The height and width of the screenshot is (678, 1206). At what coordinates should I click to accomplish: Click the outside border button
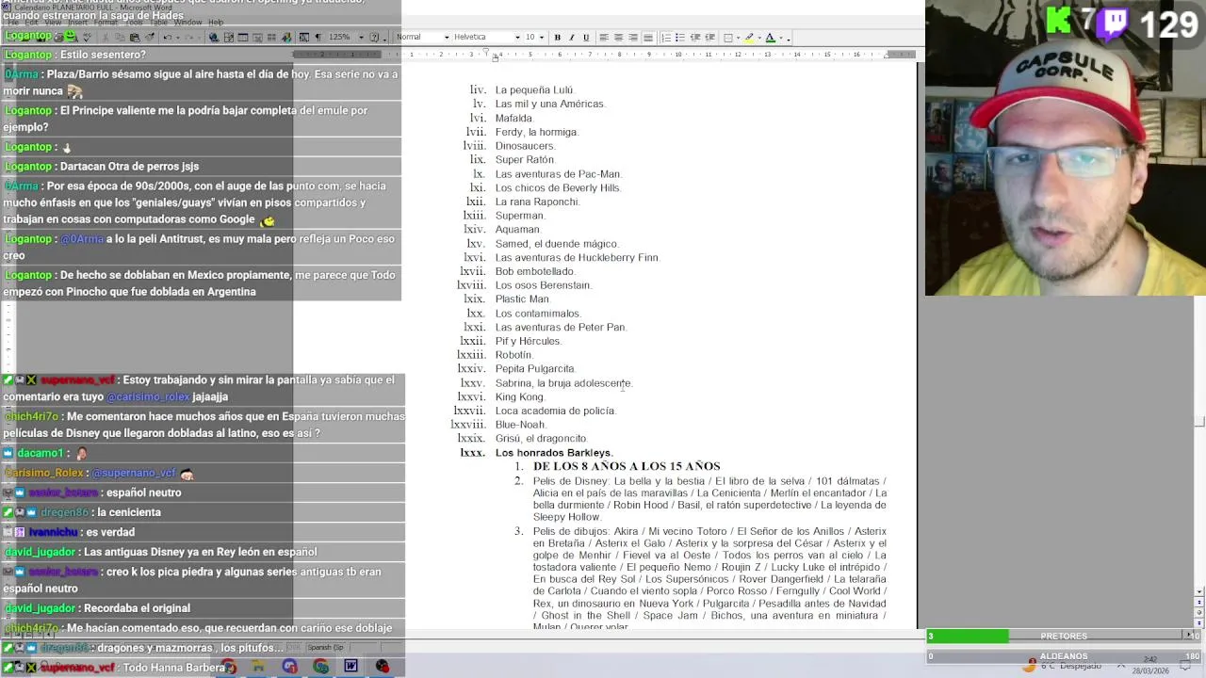[727, 38]
